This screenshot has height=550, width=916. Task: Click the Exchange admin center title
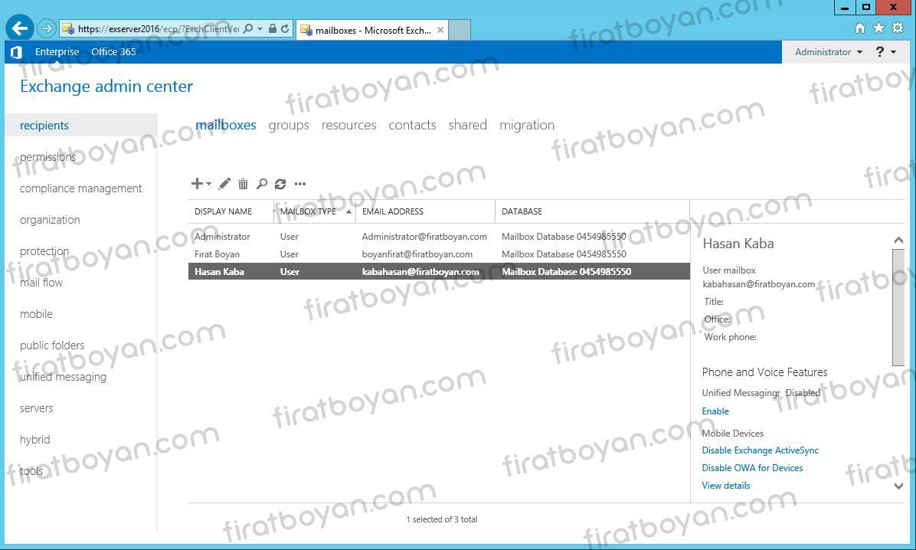[x=106, y=87]
